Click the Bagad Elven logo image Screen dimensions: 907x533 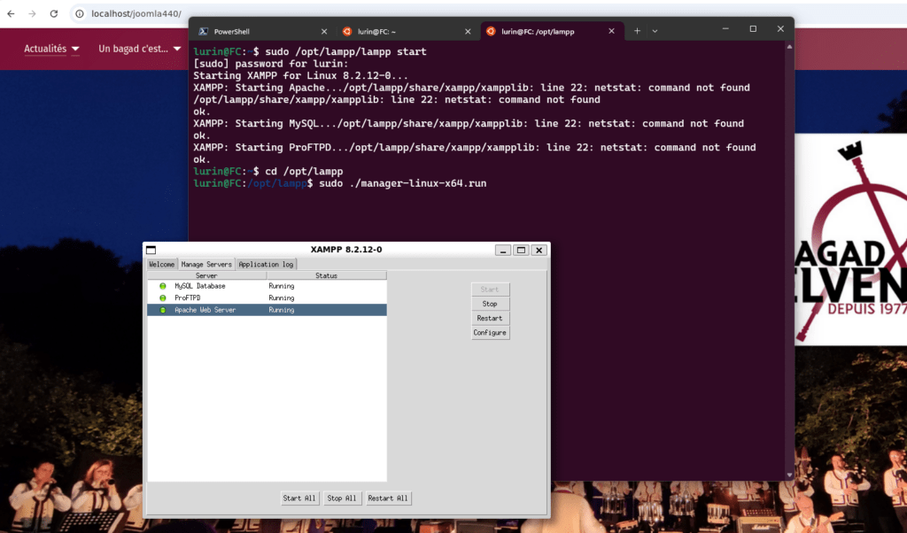pos(851,239)
